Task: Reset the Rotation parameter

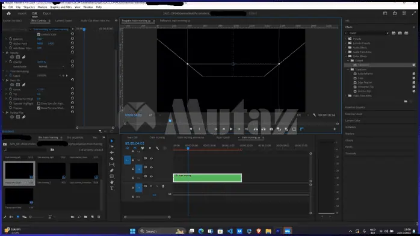Action: click(72, 39)
